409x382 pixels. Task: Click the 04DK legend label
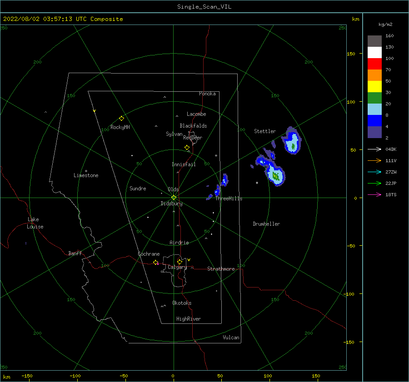(x=391, y=149)
